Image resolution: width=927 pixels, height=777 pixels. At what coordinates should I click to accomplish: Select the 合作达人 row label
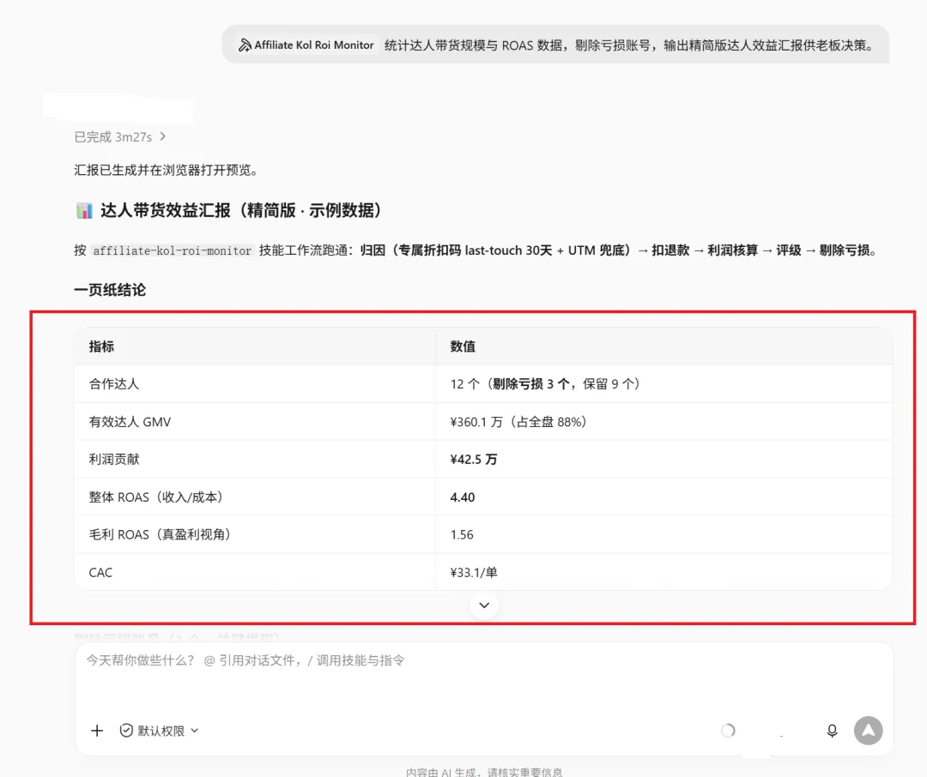(x=114, y=384)
